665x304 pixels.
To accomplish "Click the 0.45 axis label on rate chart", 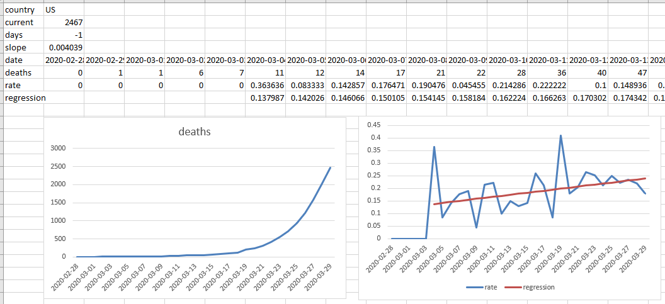I will (375, 125).
